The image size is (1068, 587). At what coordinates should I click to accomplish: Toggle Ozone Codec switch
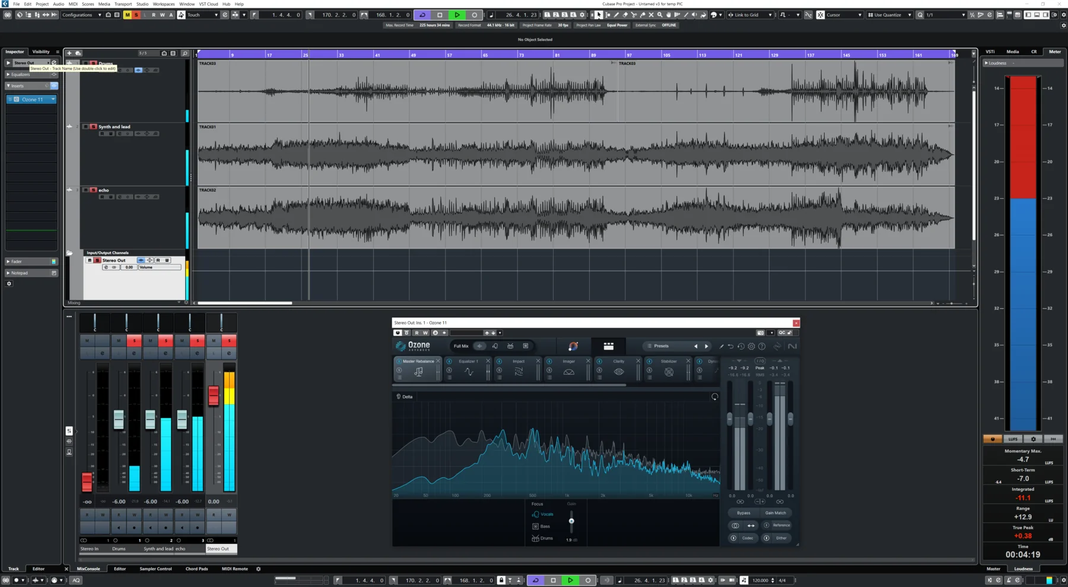[733, 538]
